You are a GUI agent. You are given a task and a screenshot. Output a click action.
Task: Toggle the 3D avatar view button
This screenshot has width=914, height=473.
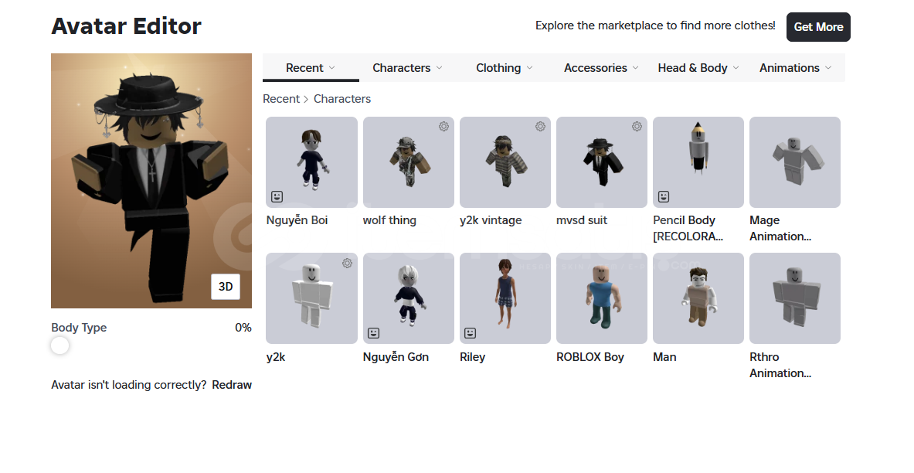click(x=226, y=287)
